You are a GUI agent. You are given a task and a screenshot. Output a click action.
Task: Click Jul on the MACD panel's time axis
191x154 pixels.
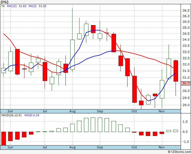45,147
